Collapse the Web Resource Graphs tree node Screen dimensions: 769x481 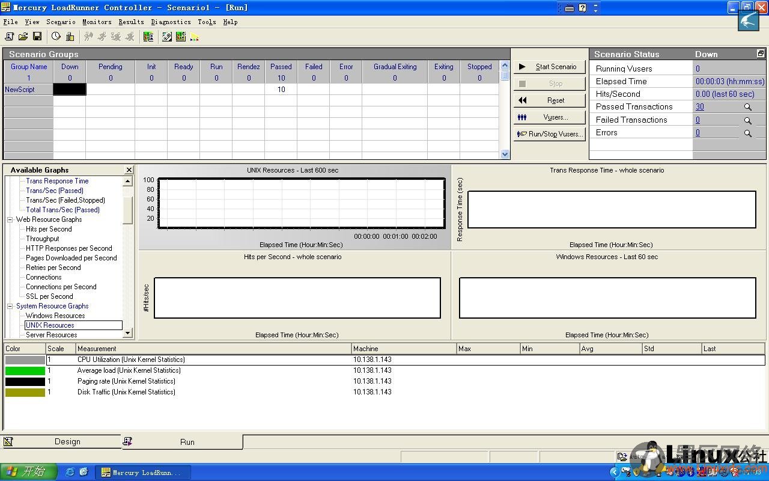coord(10,219)
